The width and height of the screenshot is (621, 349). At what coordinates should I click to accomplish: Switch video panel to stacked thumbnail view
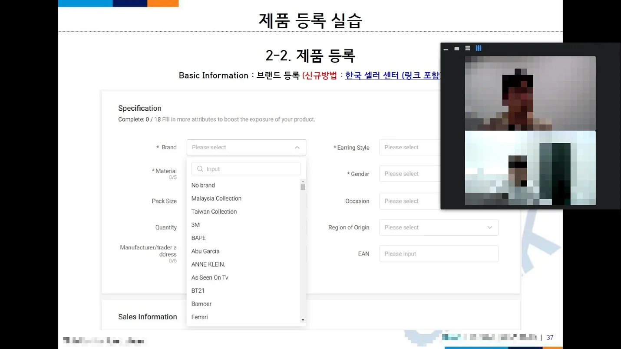468,48
